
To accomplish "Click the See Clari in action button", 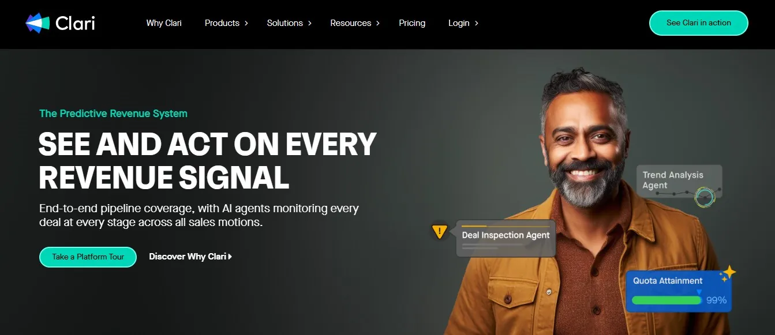I will [x=699, y=23].
